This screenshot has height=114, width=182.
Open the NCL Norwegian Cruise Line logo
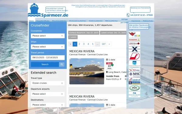click(x=134, y=64)
